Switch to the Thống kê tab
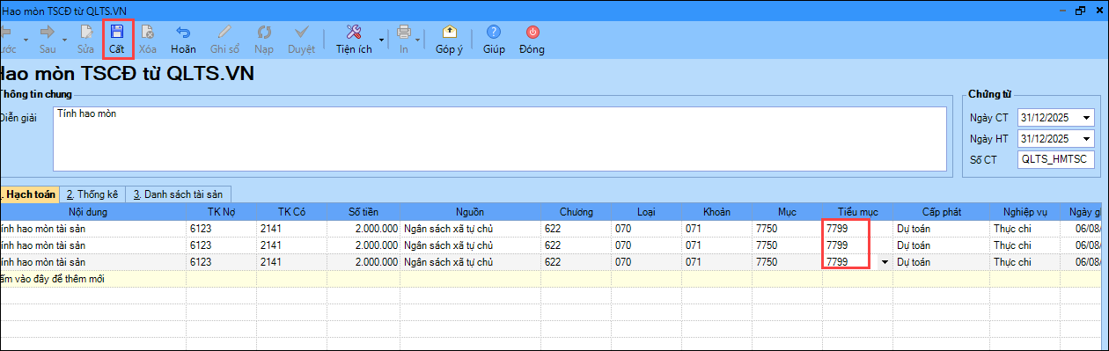Viewport: 1109px width, 351px height. click(92, 194)
